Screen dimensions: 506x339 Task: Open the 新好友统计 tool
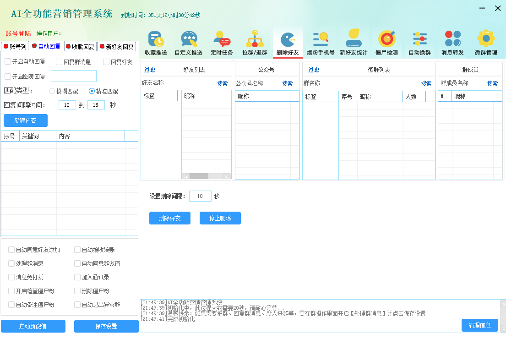pos(354,43)
